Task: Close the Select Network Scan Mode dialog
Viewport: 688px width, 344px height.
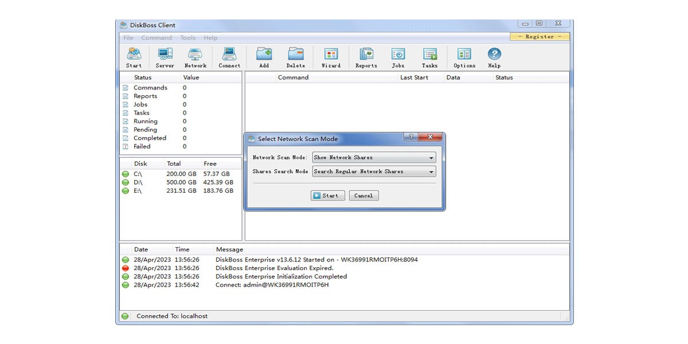Action: click(430, 136)
